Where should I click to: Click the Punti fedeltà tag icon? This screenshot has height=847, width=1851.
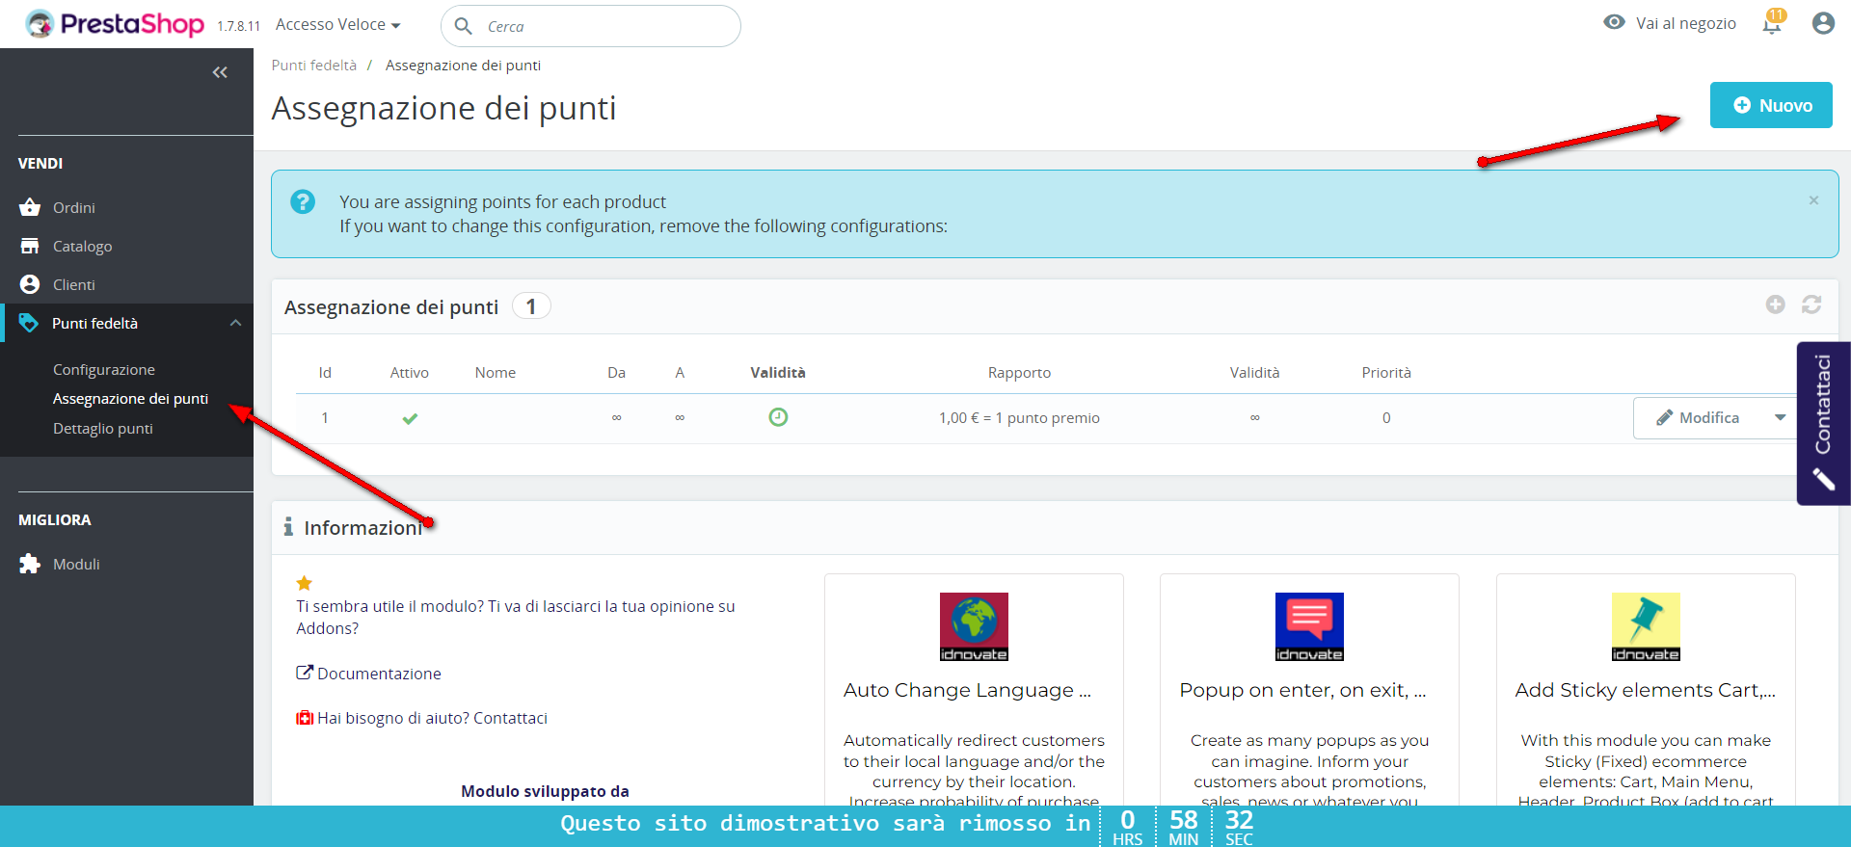point(29,323)
